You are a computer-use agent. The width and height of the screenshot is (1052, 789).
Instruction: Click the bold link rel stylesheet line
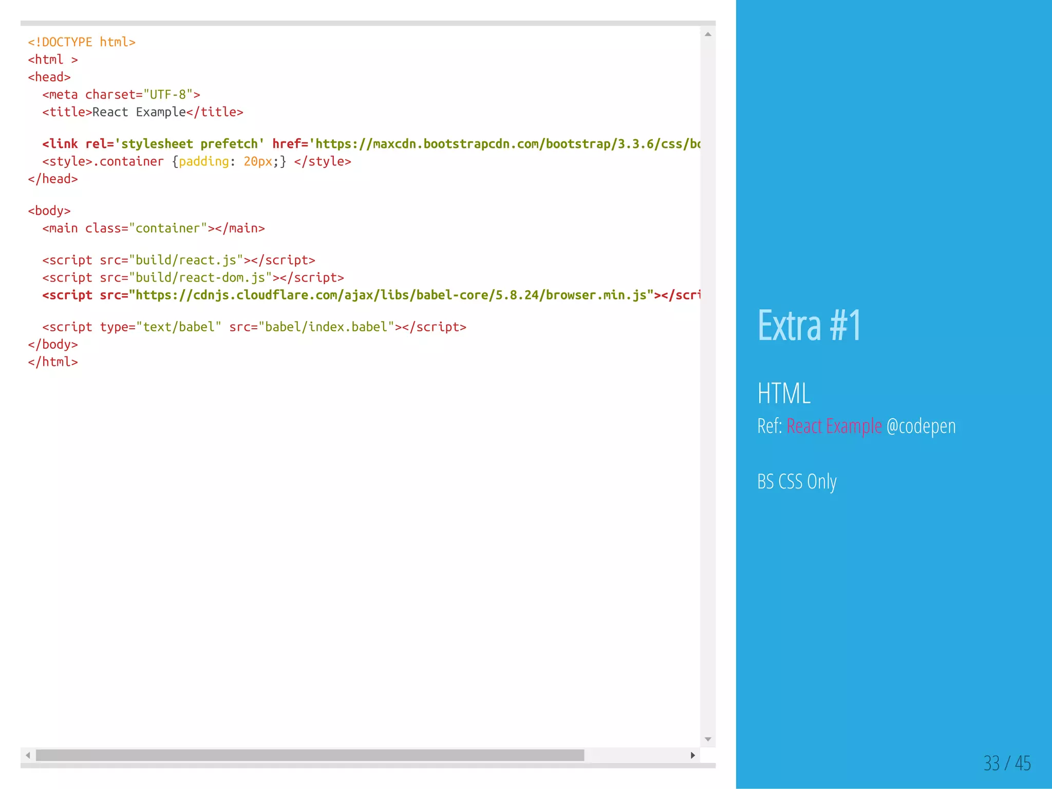371,144
